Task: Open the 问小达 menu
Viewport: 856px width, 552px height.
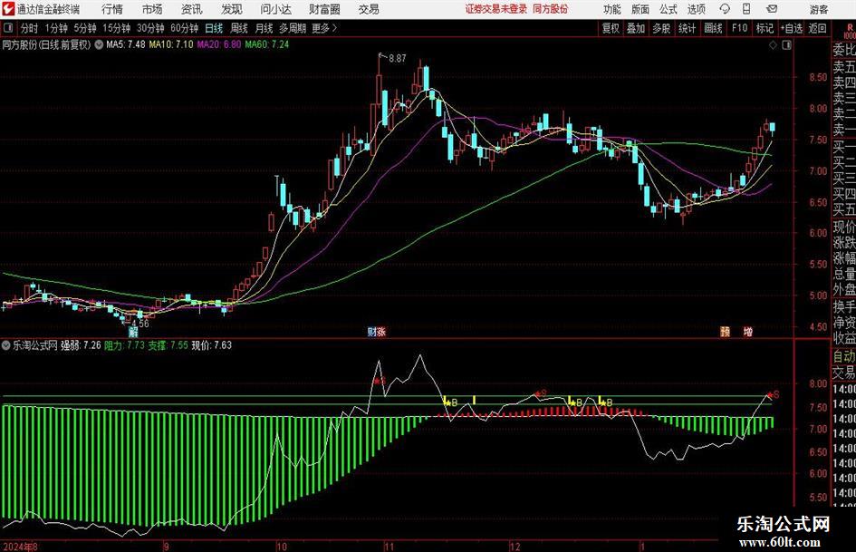Action: (x=276, y=9)
